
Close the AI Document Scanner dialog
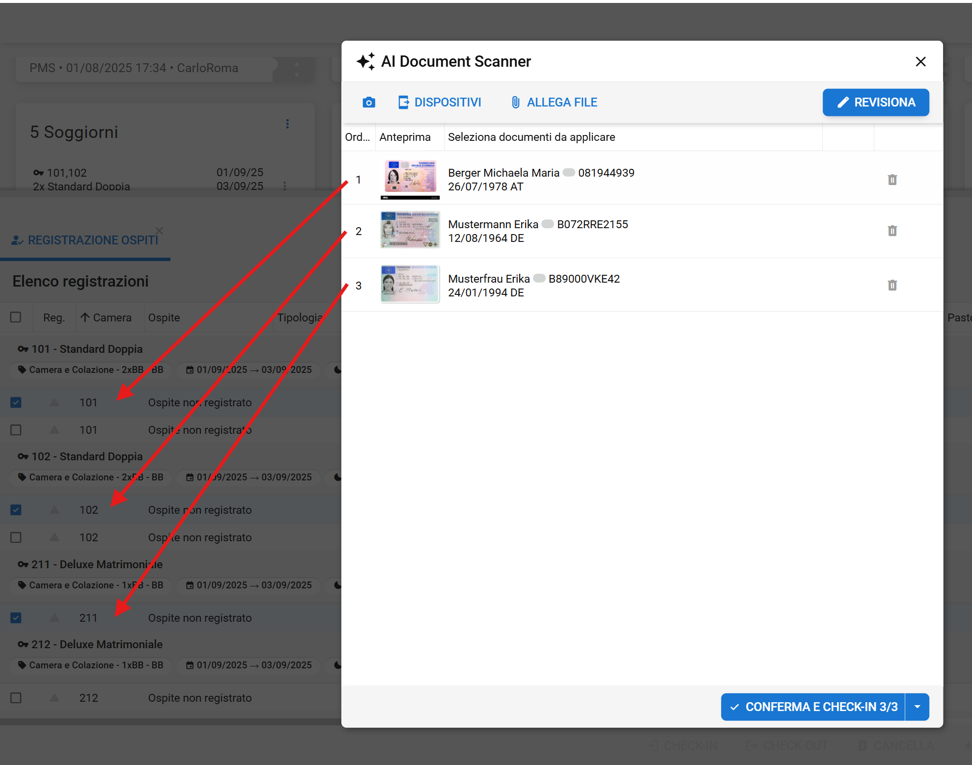point(920,62)
